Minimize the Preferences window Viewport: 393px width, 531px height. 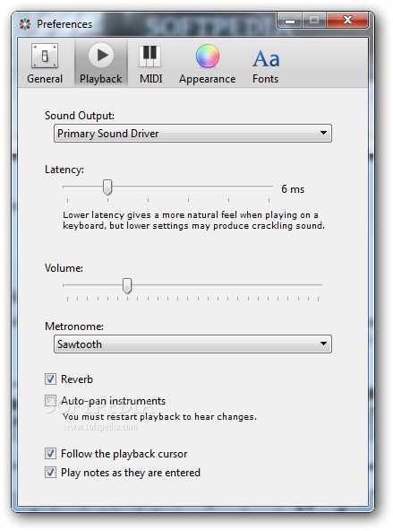289,21
